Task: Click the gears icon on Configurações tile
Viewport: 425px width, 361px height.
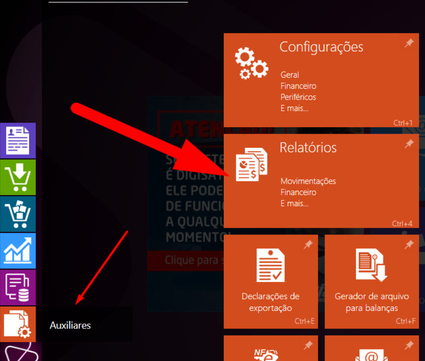Action: 251,63
